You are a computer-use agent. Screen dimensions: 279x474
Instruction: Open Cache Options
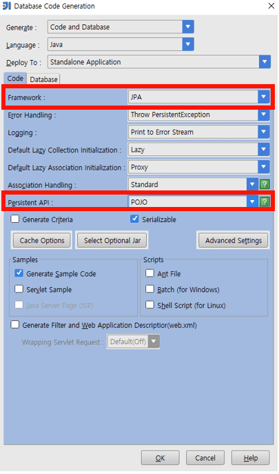(42, 240)
